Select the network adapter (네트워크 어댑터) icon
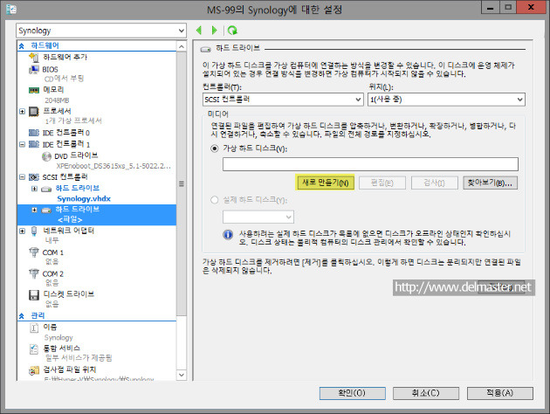The height and width of the screenshot is (414, 550). [34, 231]
